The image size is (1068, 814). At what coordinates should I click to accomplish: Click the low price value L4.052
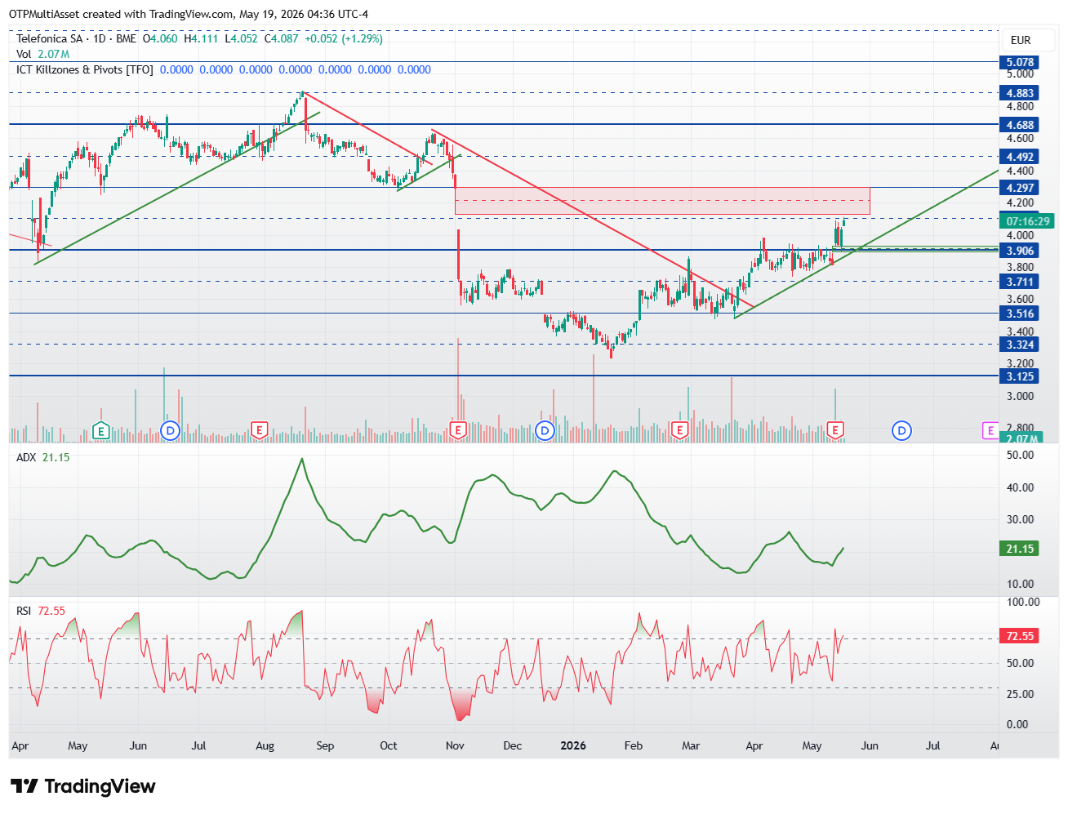(241, 38)
